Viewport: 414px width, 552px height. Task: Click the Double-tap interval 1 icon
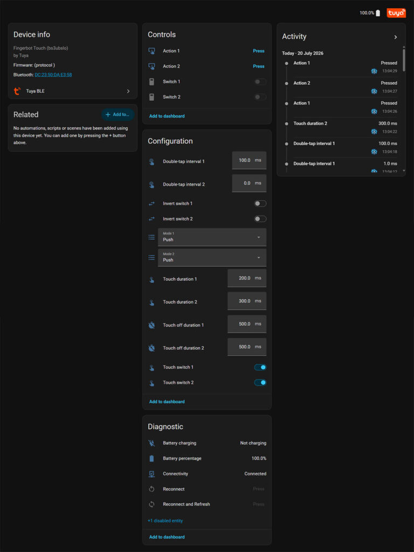point(151,162)
